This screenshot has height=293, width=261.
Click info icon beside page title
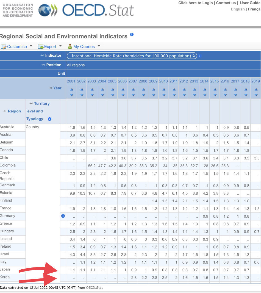coord(132,35)
